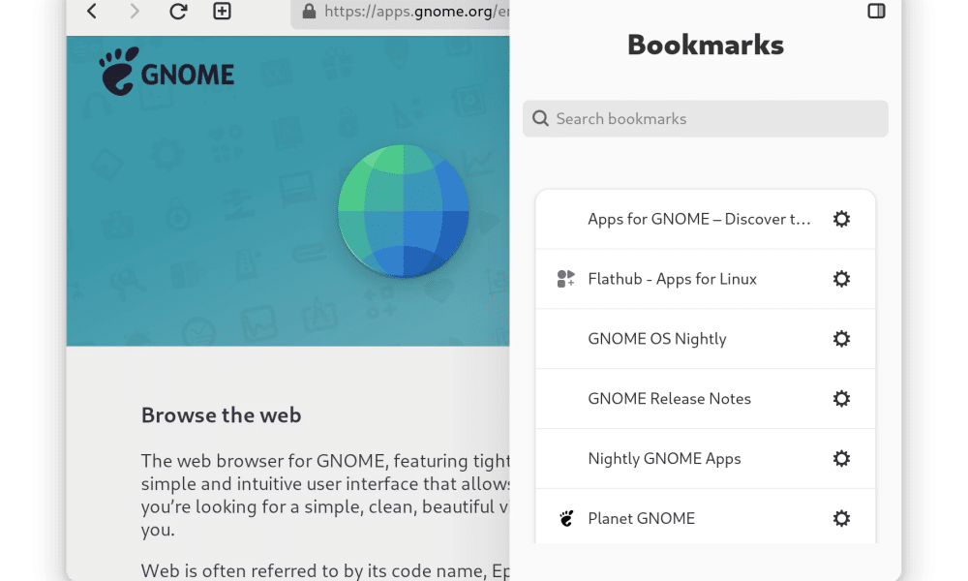The image size is (968, 581).
Task: Click gear icon for Planet GNOME
Action: click(841, 519)
